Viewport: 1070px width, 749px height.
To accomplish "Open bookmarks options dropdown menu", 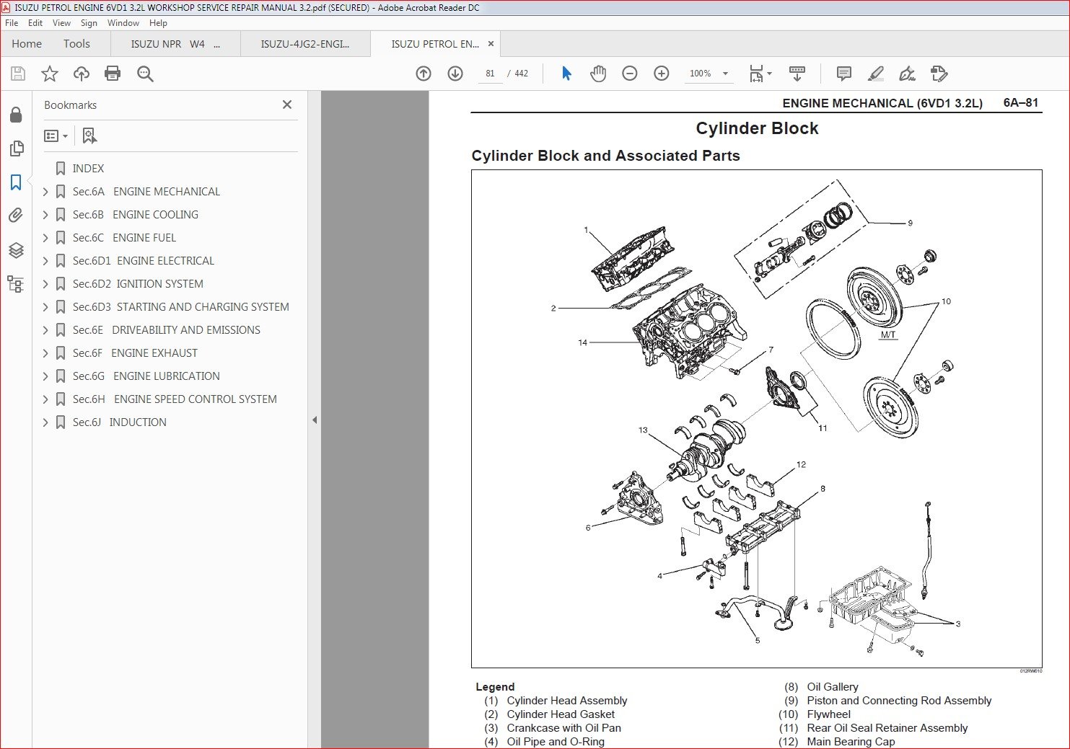I will tap(56, 136).
